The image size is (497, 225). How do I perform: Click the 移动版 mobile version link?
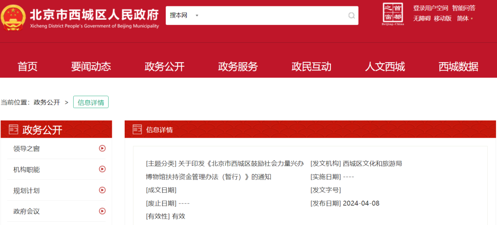point(443,19)
